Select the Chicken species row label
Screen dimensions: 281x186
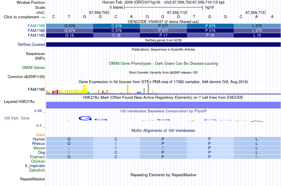click(38, 161)
